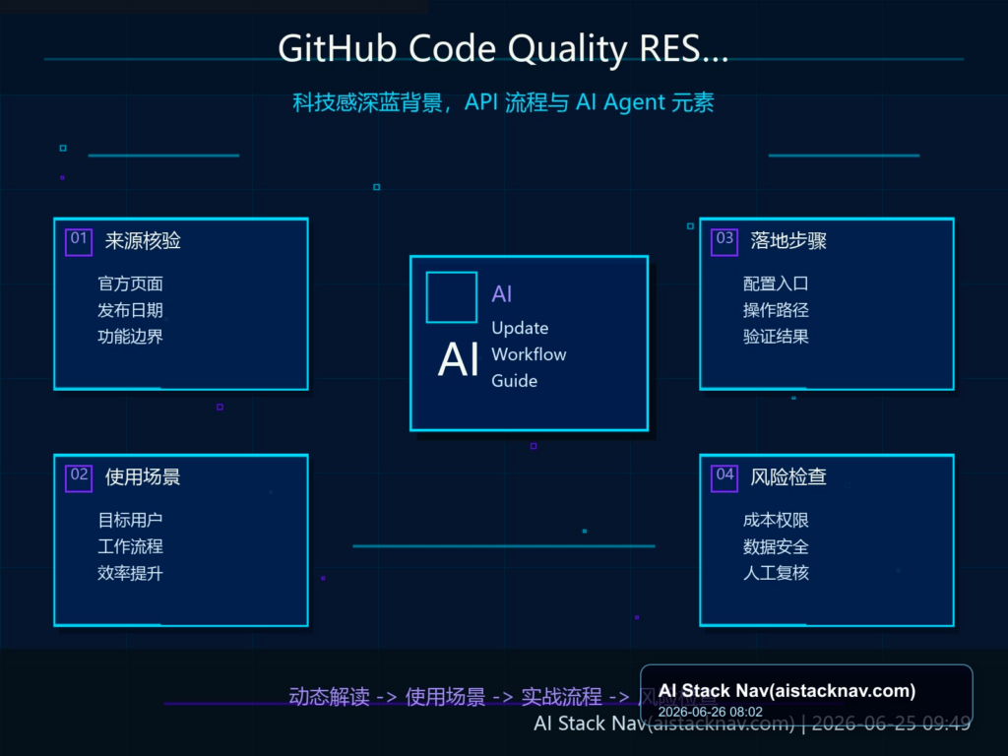Click the GitHub Code Quality RES... title
Viewport: 1008px width, 756px height.
pyautogui.click(x=503, y=49)
